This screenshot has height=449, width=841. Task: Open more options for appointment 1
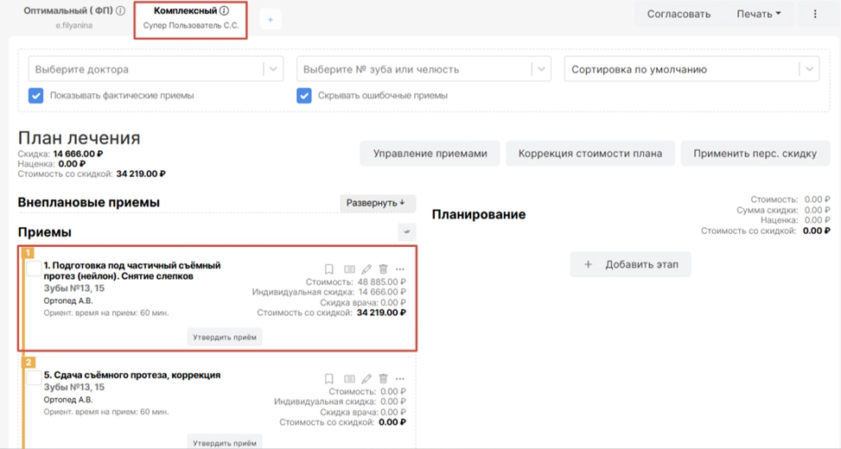(400, 269)
